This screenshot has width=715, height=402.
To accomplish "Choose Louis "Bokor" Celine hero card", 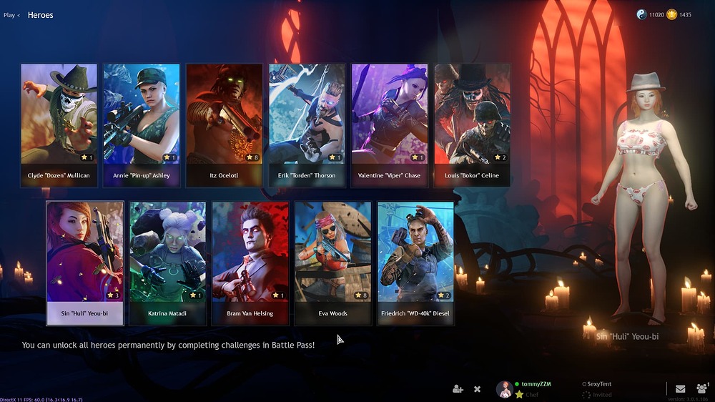I will [x=472, y=125].
